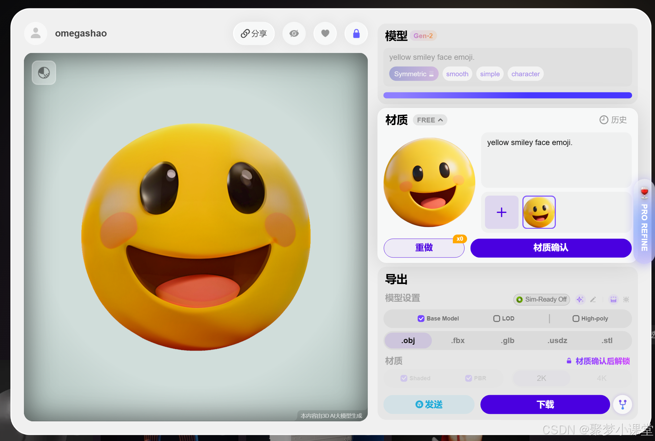Click the 材质确认 confirm material button

pyautogui.click(x=551, y=248)
